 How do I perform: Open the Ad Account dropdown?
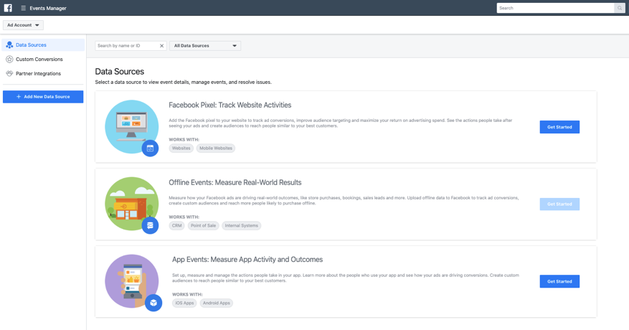click(x=23, y=25)
